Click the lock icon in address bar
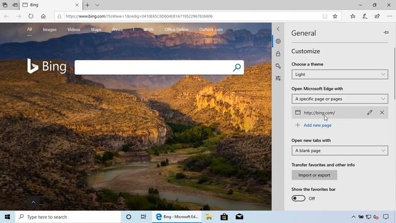The width and height of the screenshot is (396, 223). coord(59,16)
